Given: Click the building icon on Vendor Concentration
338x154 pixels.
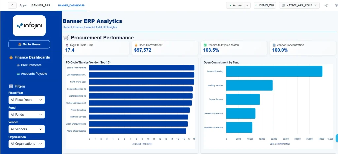Looking at the screenshot, I should tap(274, 45).
